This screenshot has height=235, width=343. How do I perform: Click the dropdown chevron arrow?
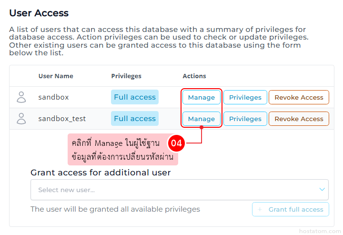(322, 190)
